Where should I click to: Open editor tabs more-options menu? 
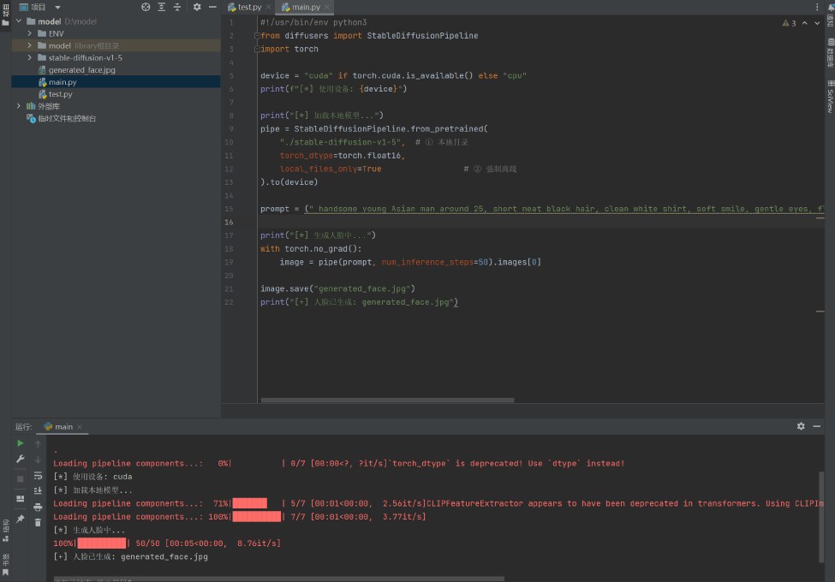coord(817,7)
